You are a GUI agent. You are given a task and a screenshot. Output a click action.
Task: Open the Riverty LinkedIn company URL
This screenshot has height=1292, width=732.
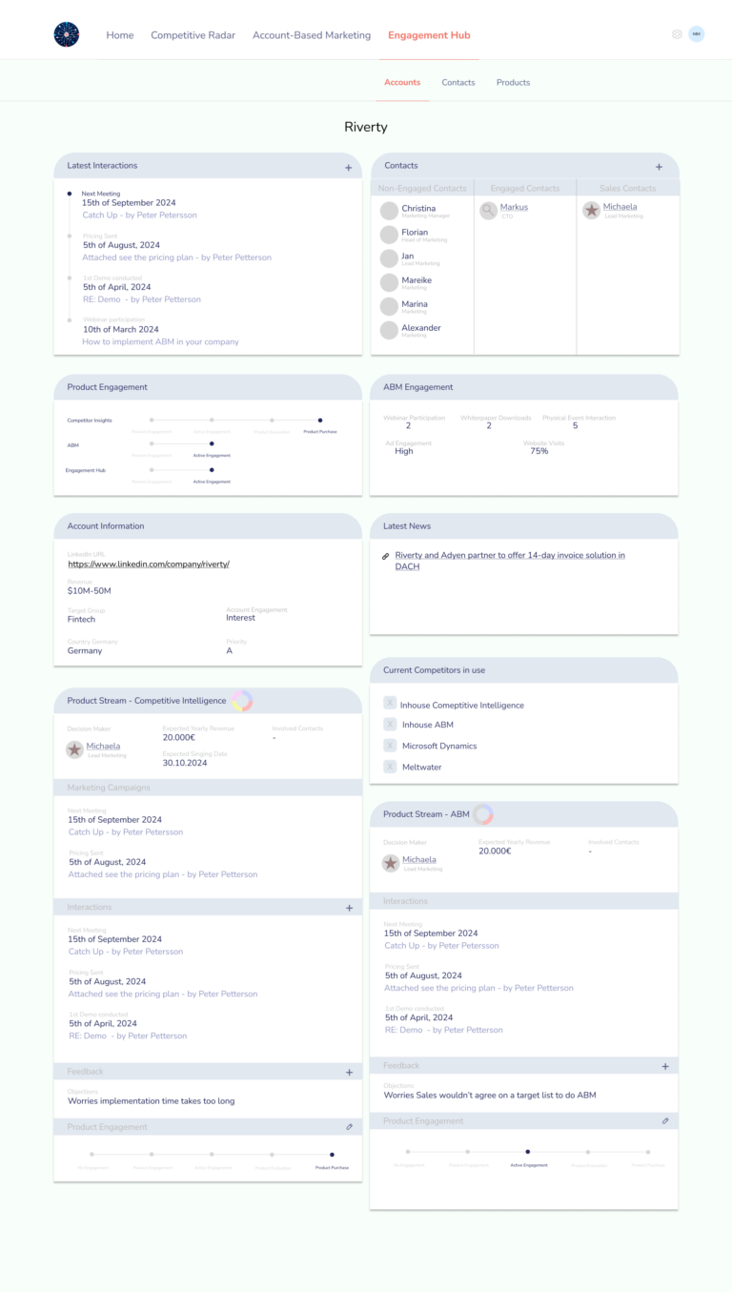click(149, 564)
